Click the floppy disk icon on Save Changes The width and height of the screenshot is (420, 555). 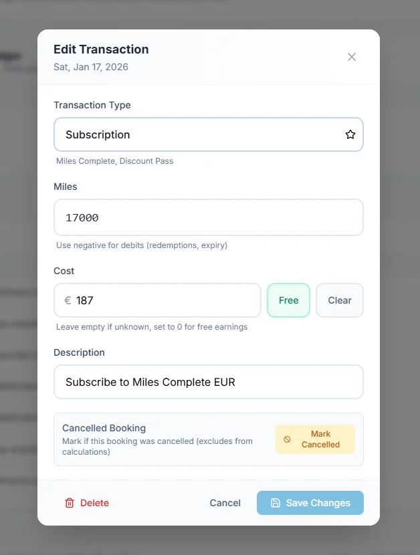[276, 503]
